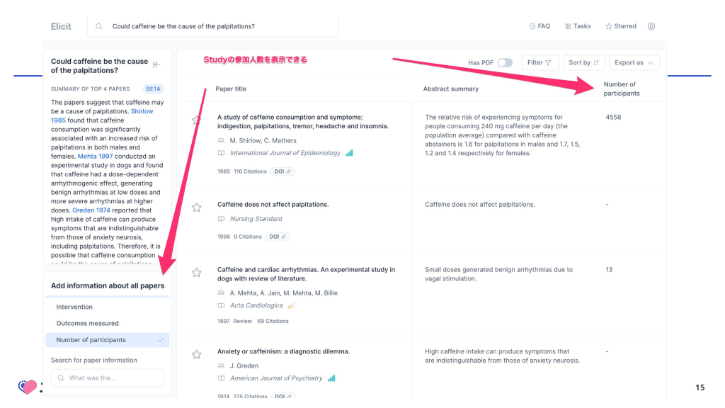Open the Sort by menu

[x=583, y=63]
